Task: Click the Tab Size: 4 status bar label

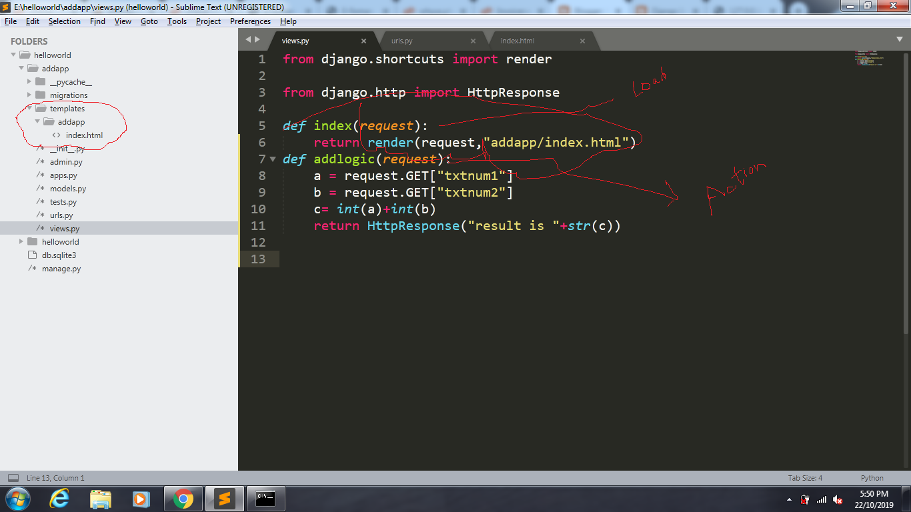Action: (x=807, y=478)
